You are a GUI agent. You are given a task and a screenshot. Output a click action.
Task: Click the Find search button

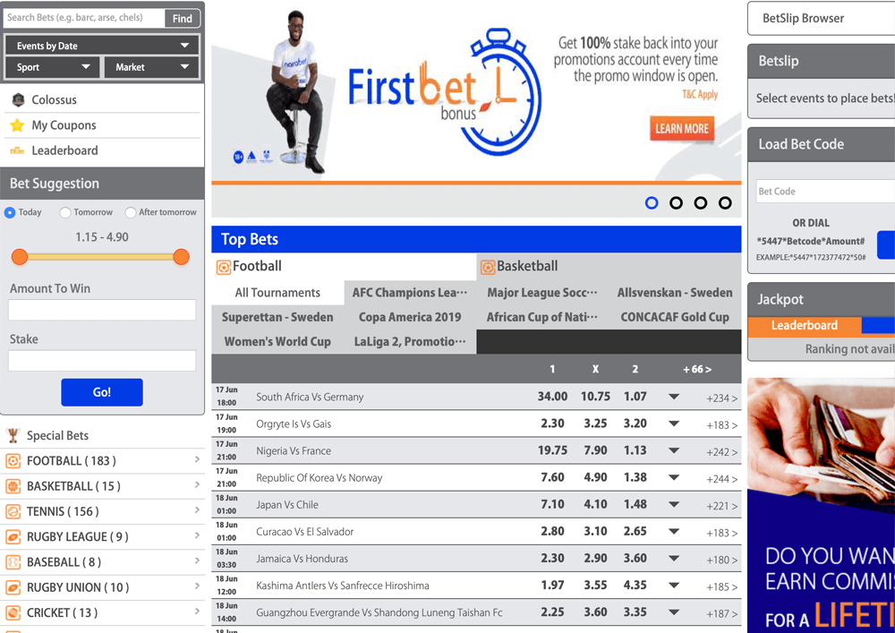[183, 18]
